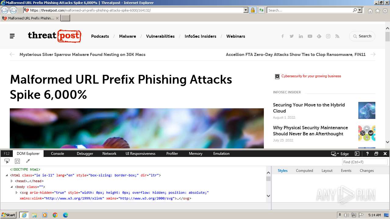
Task: Switch to the Events tab
Action: [346, 171]
